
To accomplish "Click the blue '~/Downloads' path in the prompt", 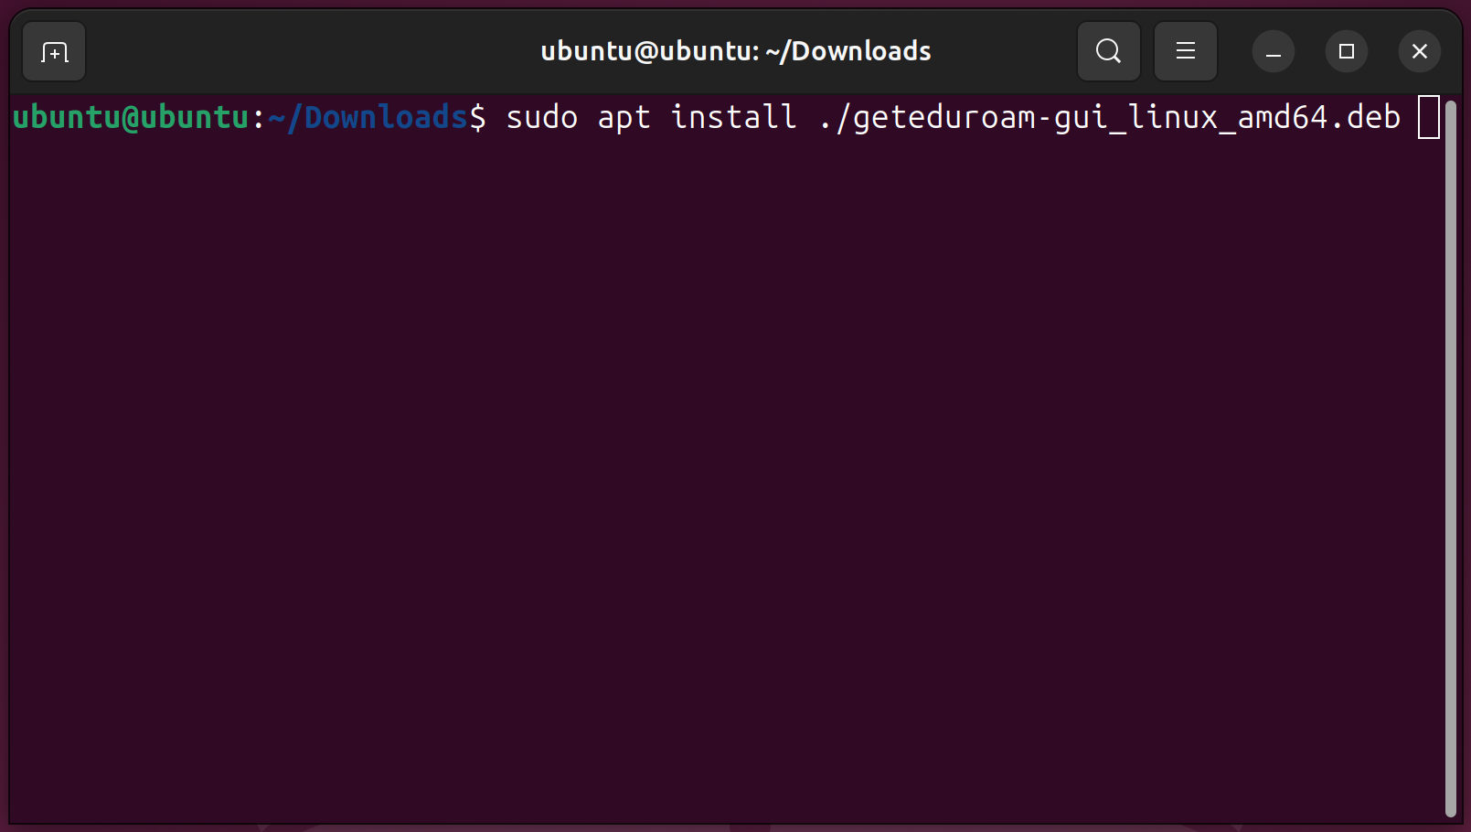I will 368,118.
